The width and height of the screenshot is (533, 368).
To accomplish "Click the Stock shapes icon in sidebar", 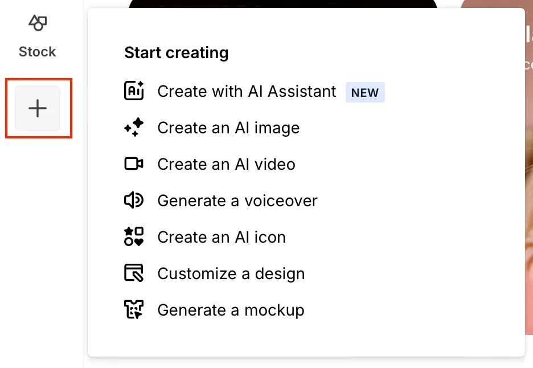I will 38,23.
